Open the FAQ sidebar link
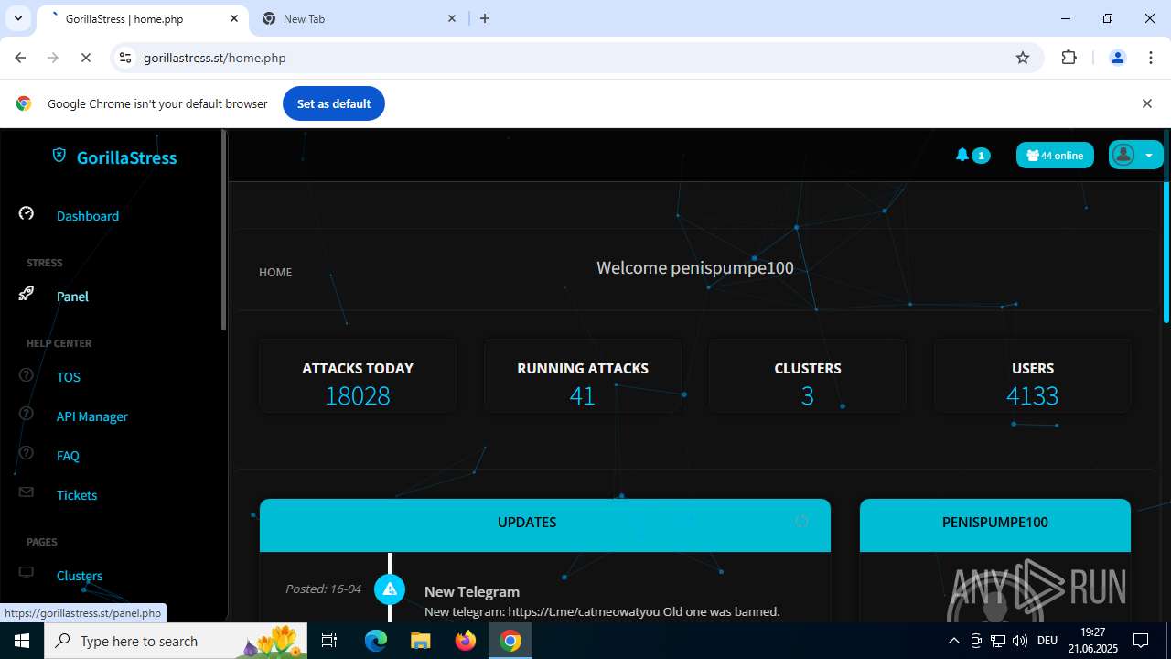Image resolution: width=1171 pixels, height=659 pixels. 68,456
